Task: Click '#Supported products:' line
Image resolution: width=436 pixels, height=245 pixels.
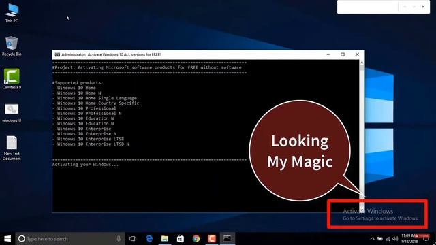Action: [78, 83]
